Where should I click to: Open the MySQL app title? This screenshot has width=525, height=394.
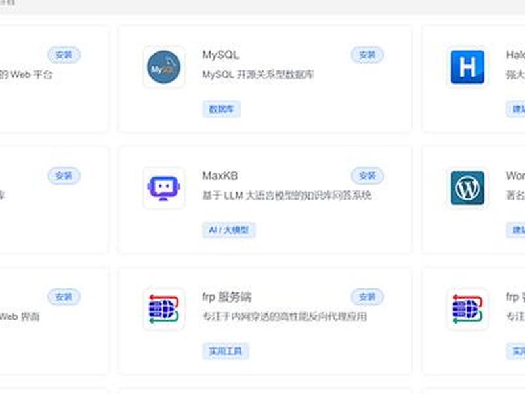(x=220, y=55)
